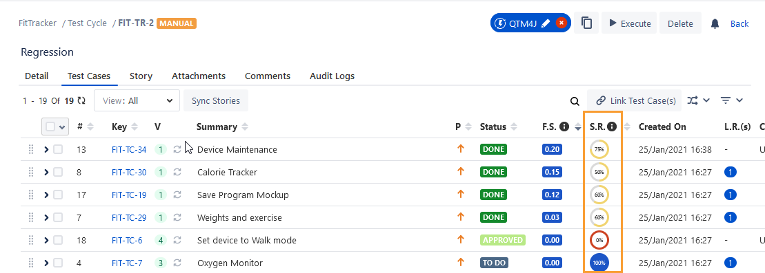Image resolution: width=765 pixels, height=273 pixels.
Task: Click 0% success rate ring for FIT-TC-6
Action: click(599, 240)
